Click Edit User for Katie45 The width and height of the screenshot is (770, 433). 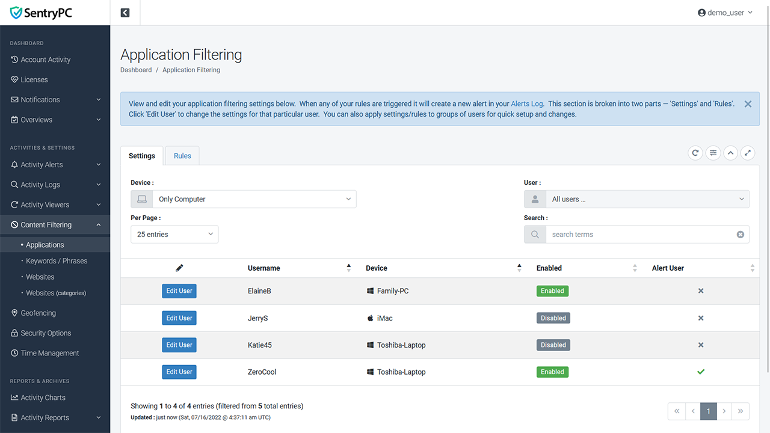[x=179, y=345]
